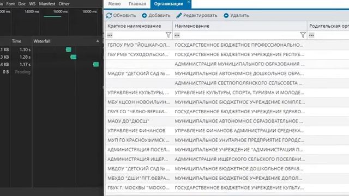Click the Редактировать pencil icon

179,15
